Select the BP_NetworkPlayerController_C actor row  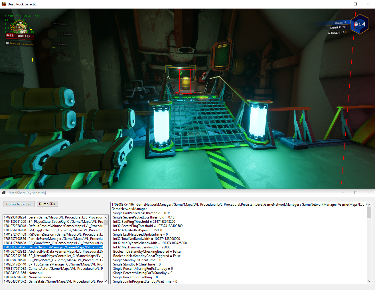pyautogui.click(x=53, y=256)
